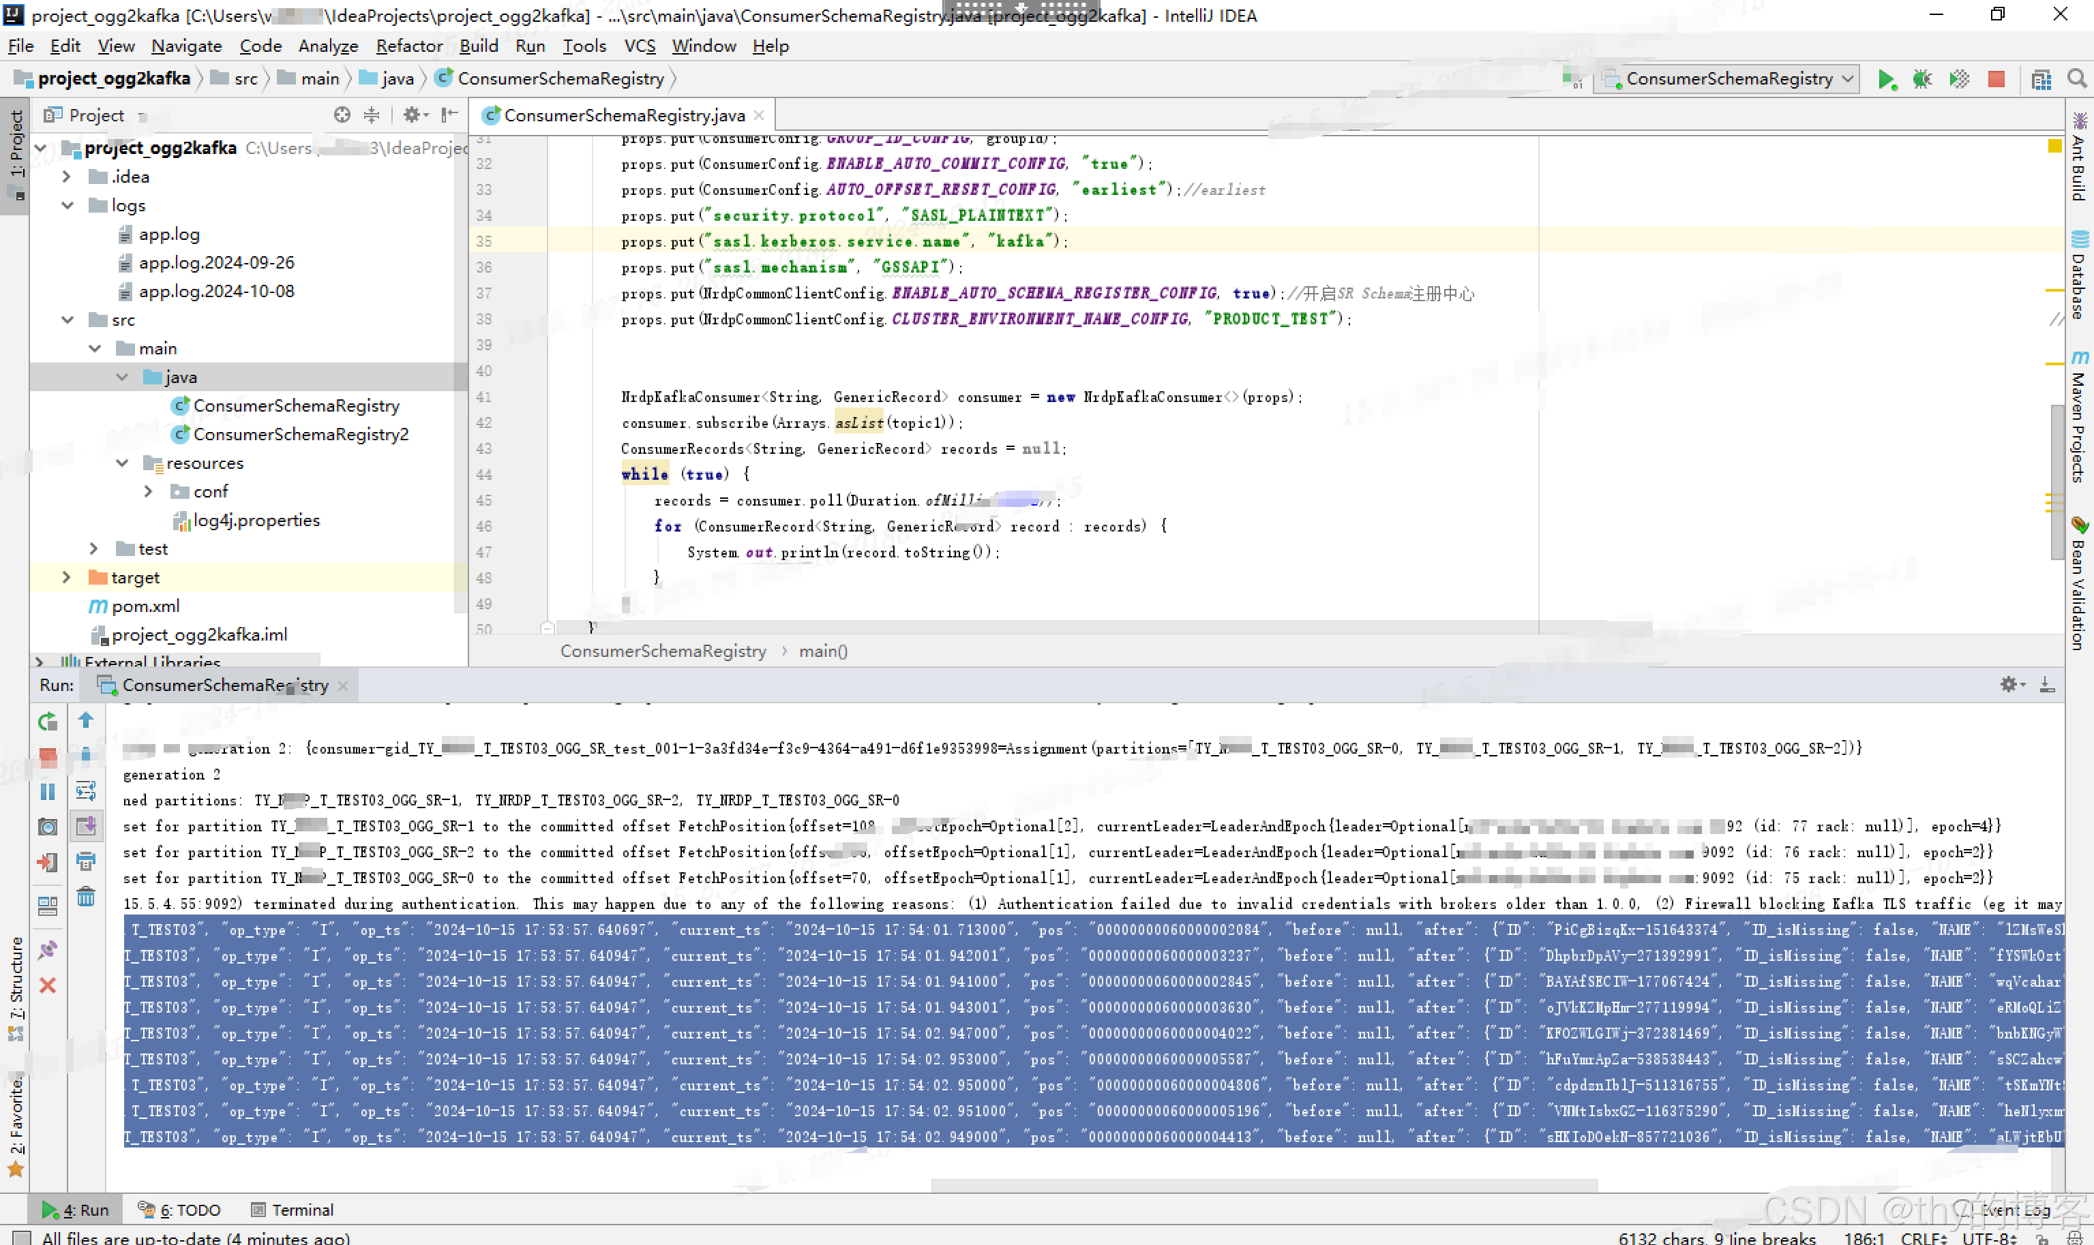Open the Refactor menu
The image size is (2094, 1245).
pyautogui.click(x=408, y=46)
